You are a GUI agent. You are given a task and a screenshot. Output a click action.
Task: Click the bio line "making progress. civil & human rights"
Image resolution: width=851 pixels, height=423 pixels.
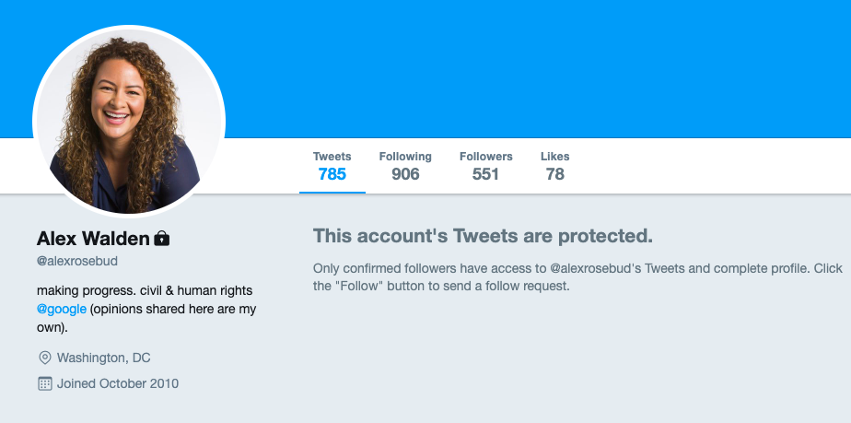coord(144,290)
